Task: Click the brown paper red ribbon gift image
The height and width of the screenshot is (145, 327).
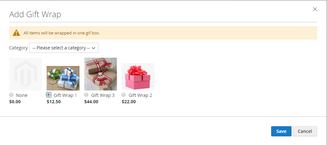Action: coord(101,74)
